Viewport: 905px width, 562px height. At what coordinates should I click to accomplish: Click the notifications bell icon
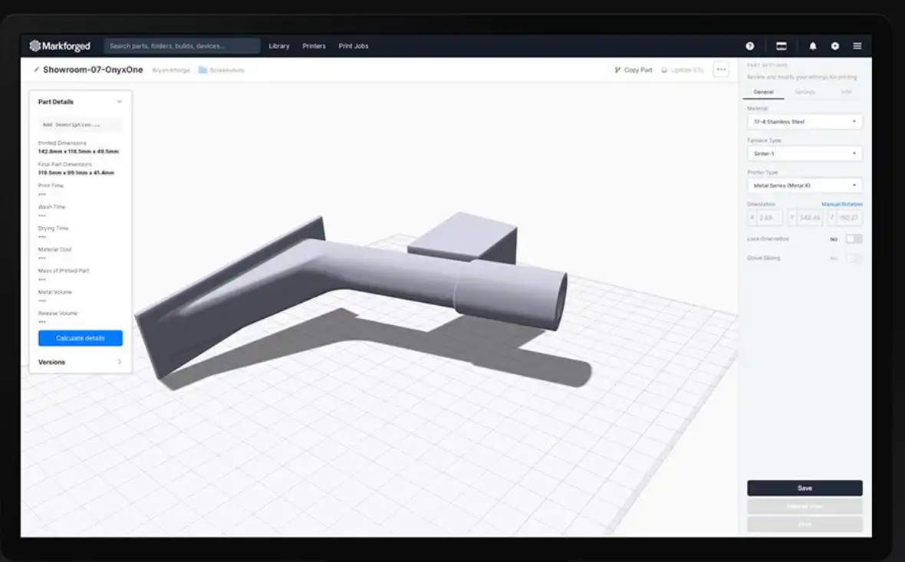813,46
